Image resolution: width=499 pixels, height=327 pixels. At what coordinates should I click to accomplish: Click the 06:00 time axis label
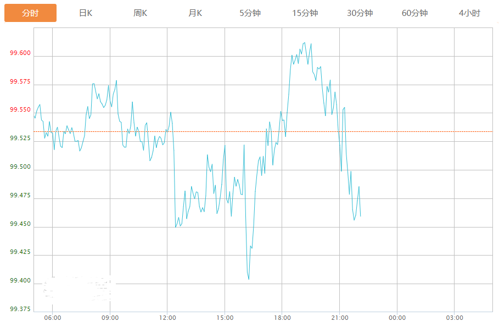(x=53, y=318)
